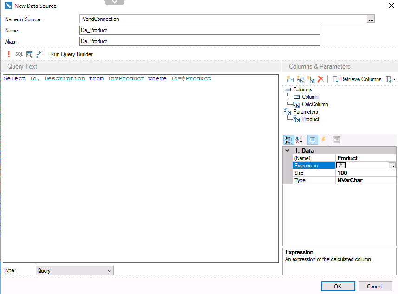Image resolution: width=398 pixels, height=294 pixels.
Task: Select the Product parameter tree item
Action: (311, 119)
